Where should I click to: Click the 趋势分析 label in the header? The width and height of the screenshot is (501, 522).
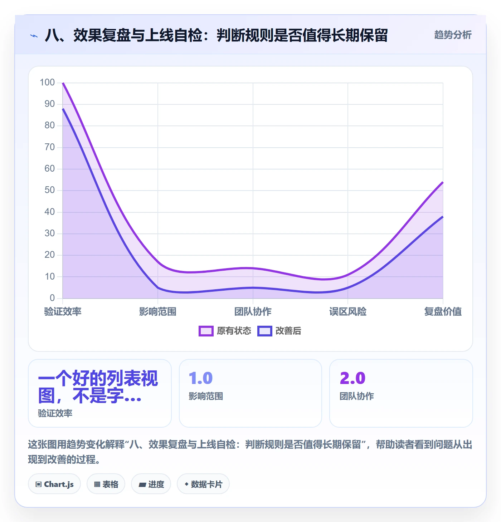tap(453, 35)
